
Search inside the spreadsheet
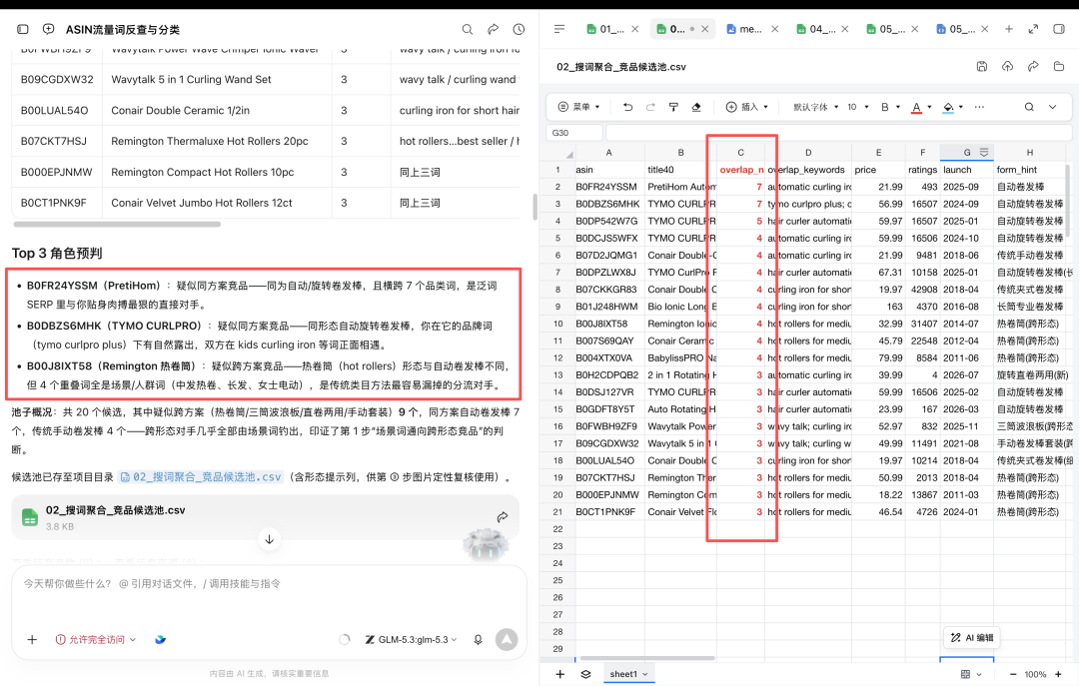tap(1029, 107)
